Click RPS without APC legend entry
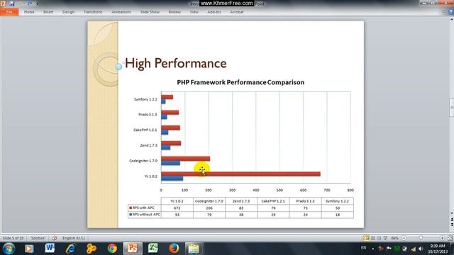Image resolution: width=454 pixels, height=255 pixels. click(x=145, y=215)
